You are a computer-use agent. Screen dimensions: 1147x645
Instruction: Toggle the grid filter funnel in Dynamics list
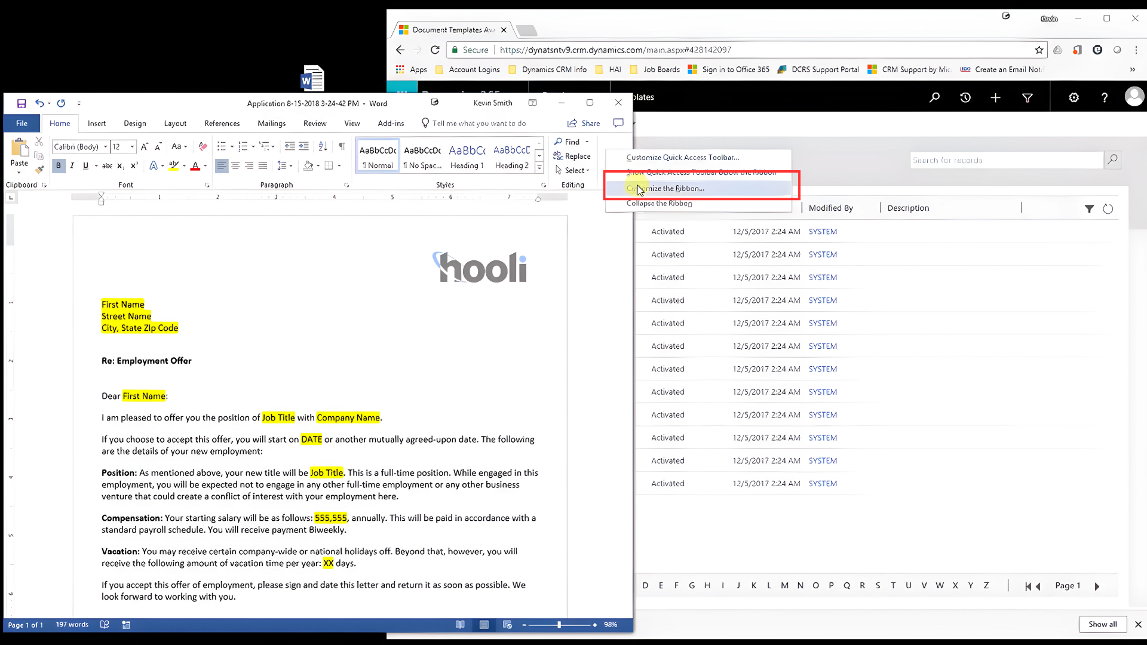[1089, 208]
